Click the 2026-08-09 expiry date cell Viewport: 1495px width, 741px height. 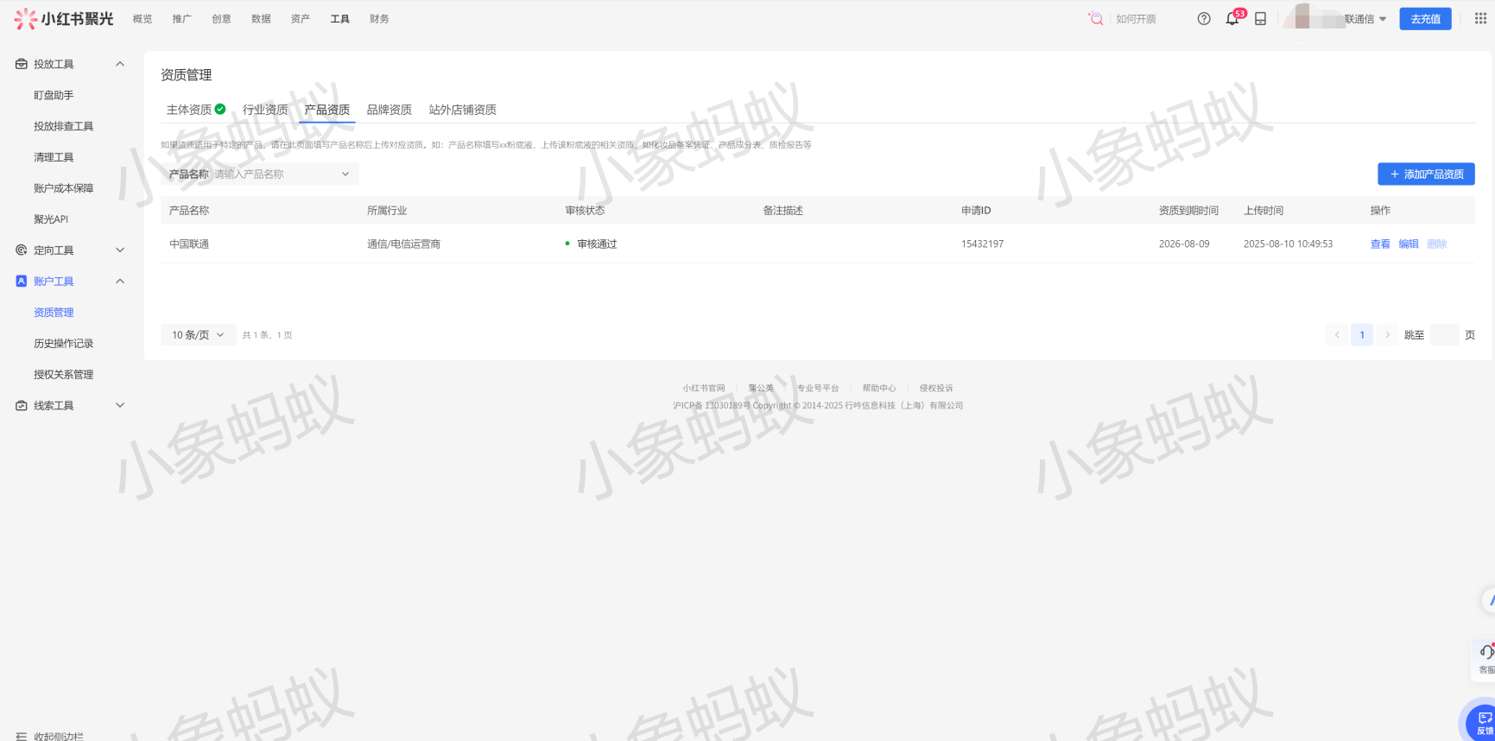click(1184, 244)
